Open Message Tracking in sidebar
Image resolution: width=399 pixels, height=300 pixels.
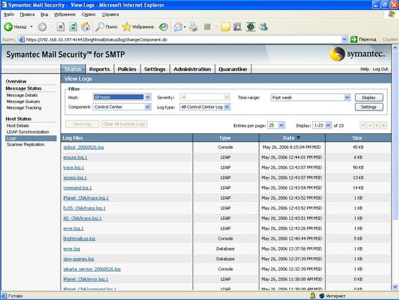pyautogui.click(x=24, y=108)
